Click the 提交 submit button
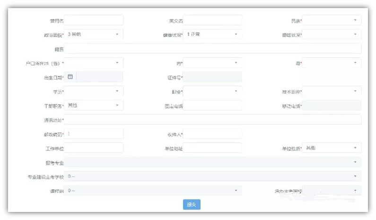 click(192, 204)
